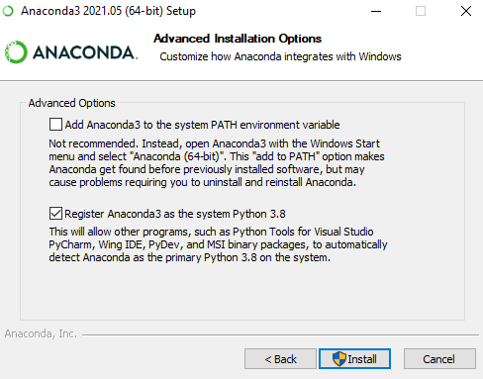Screen dimensions: 483x379
Task: Cancel the Anaconda setup
Action: point(439,359)
